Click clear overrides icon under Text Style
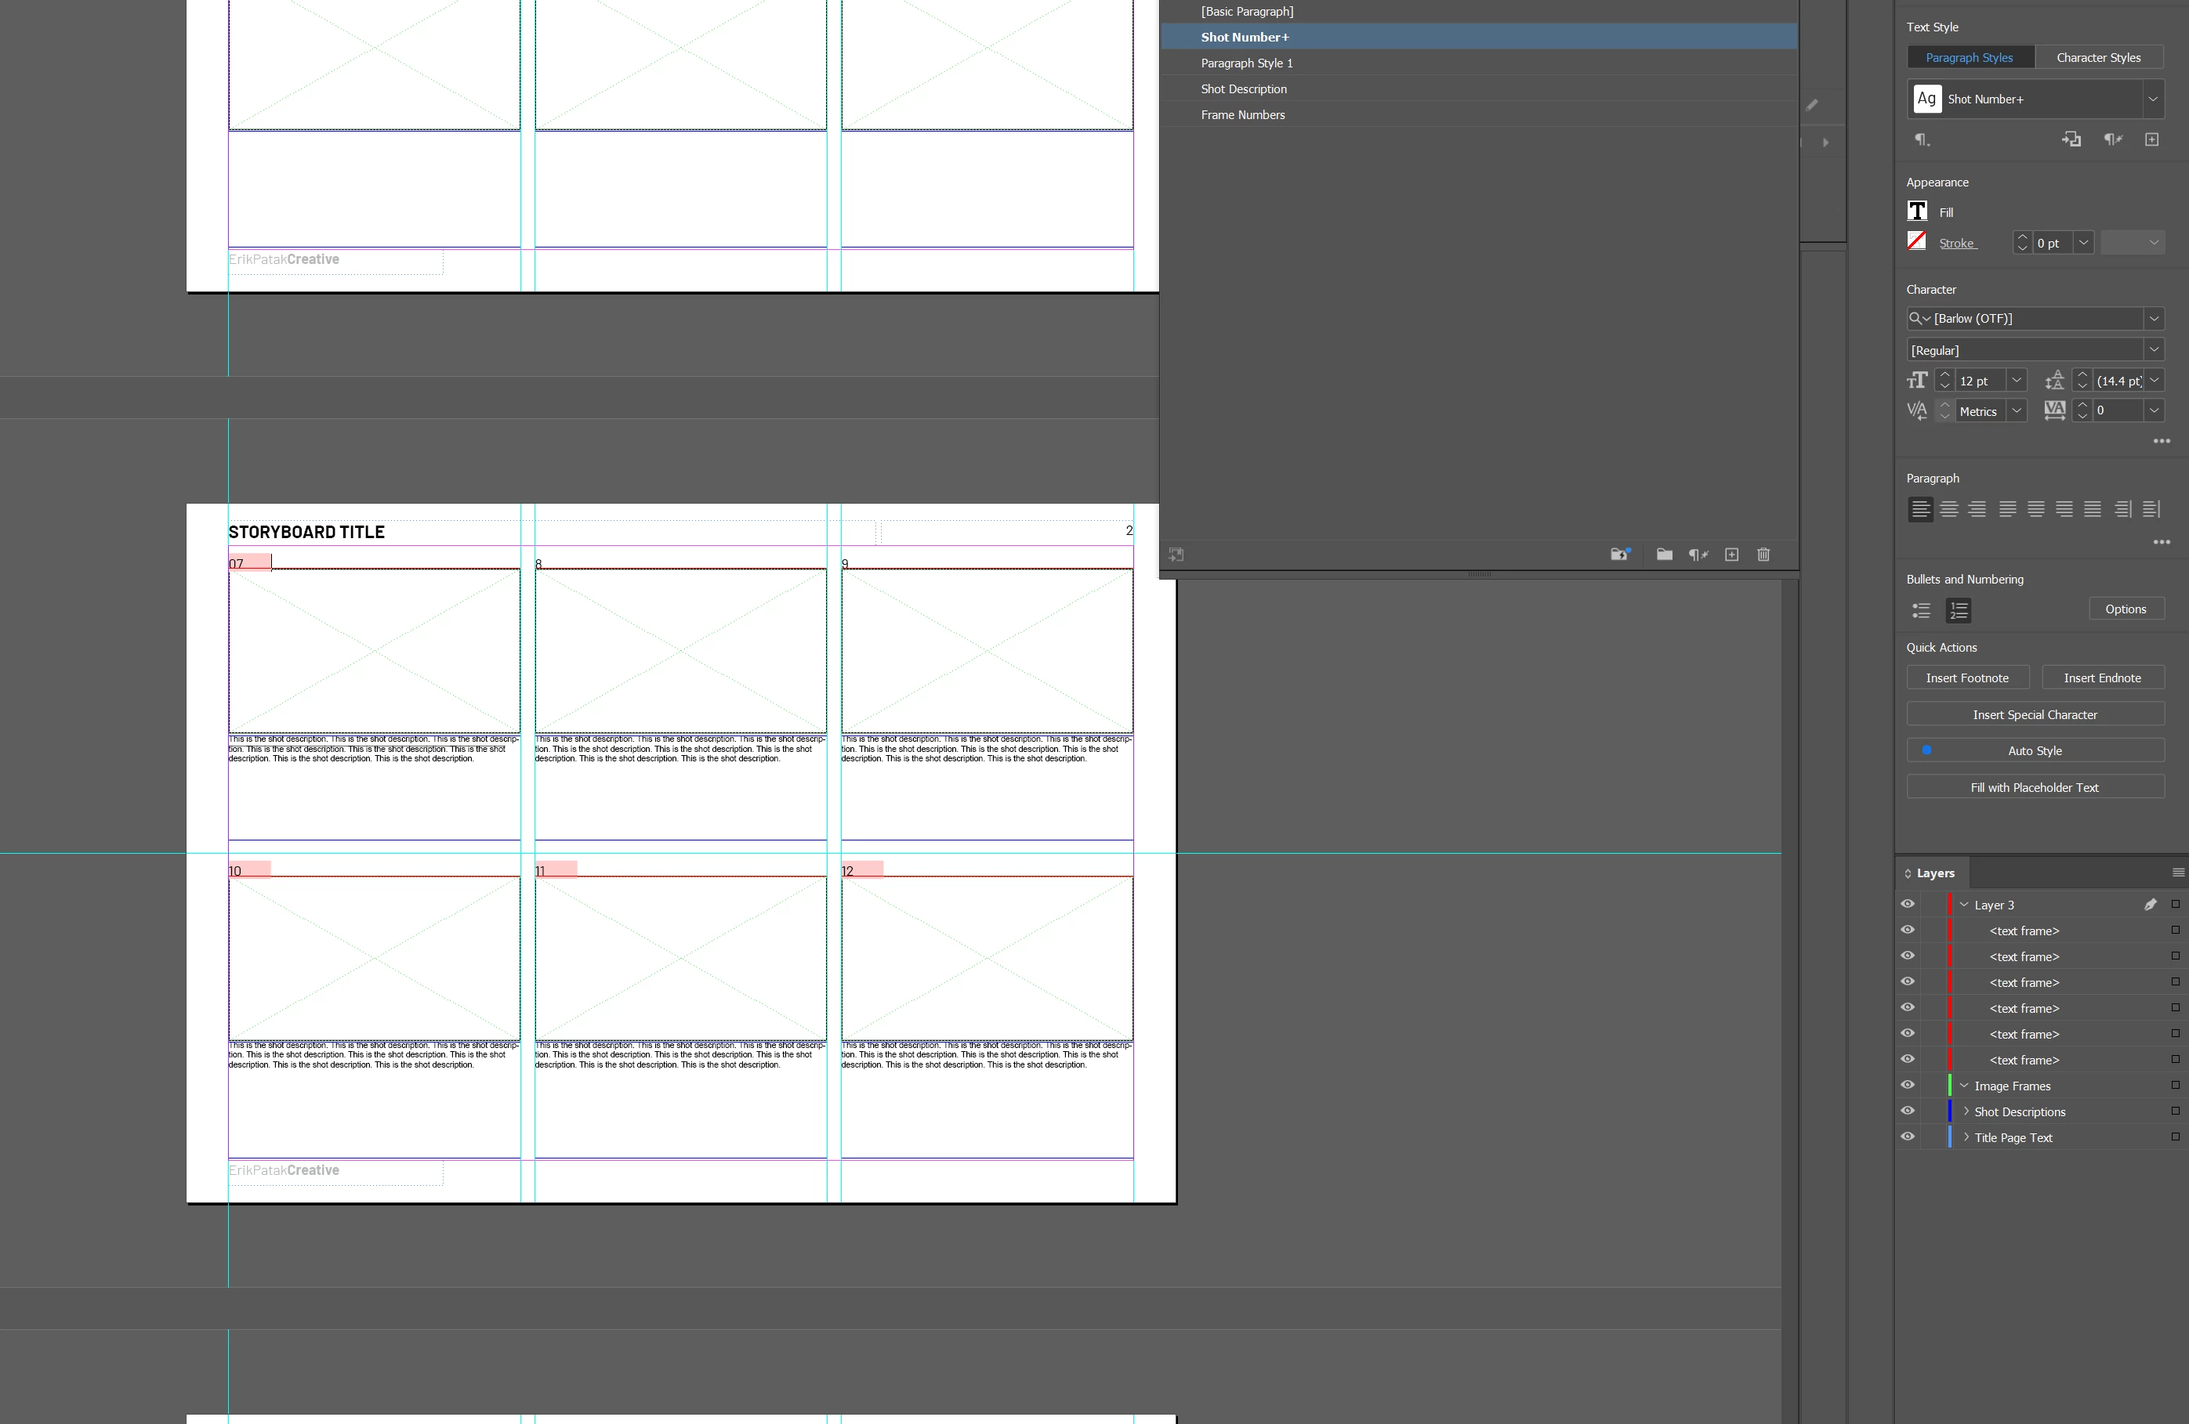 pos(2113,139)
